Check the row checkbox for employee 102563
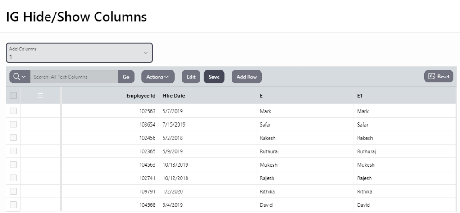The width and height of the screenshot is (460, 213). 13,111
